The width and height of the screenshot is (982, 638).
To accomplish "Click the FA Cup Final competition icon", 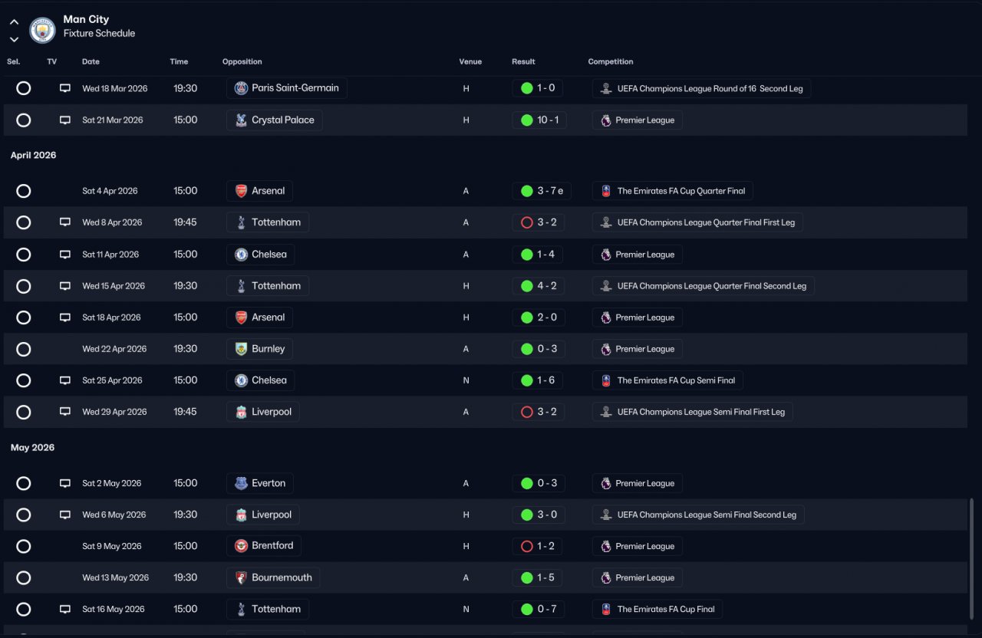I will [x=606, y=610].
